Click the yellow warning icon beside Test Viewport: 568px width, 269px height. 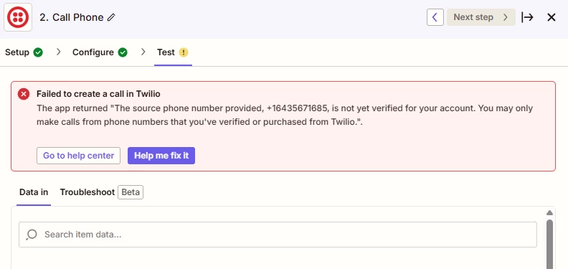coord(184,52)
